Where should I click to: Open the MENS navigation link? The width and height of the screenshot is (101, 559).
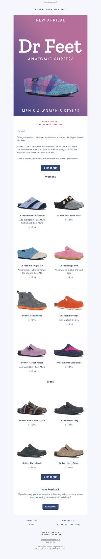pyautogui.click(x=49, y=9)
